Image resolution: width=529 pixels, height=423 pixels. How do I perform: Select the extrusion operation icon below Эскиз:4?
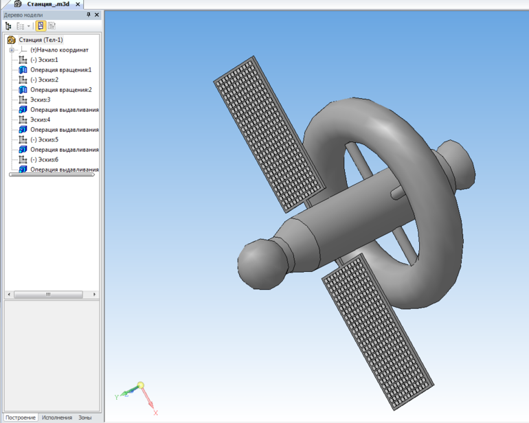pos(23,130)
